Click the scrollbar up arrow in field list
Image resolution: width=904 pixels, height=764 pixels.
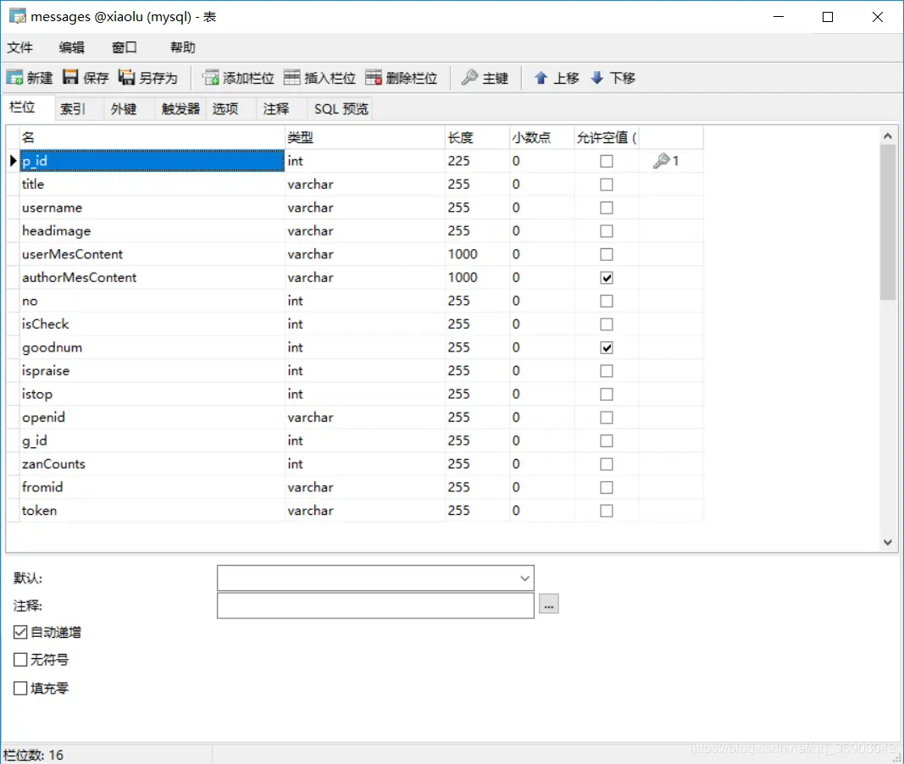(888, 136)
